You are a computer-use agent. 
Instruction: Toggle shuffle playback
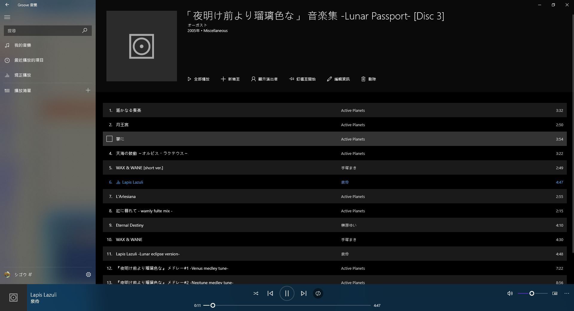[256, 293]
